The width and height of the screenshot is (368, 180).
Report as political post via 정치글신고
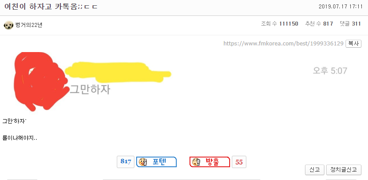click(x=344, y=170)
